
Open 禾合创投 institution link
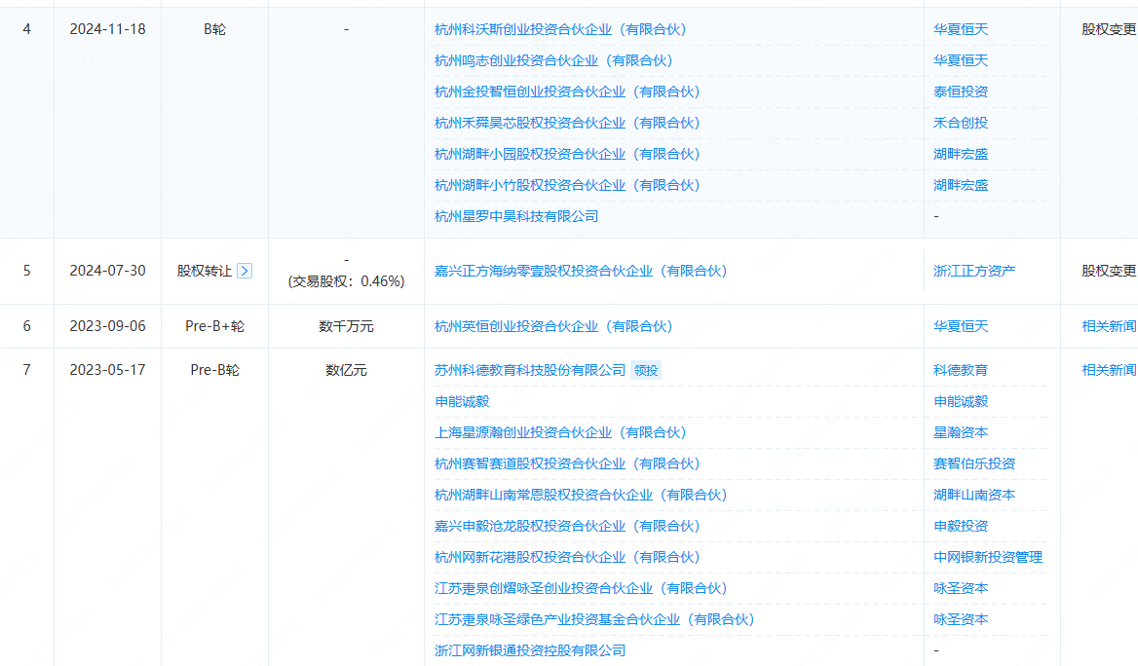(x=961, y=124)
